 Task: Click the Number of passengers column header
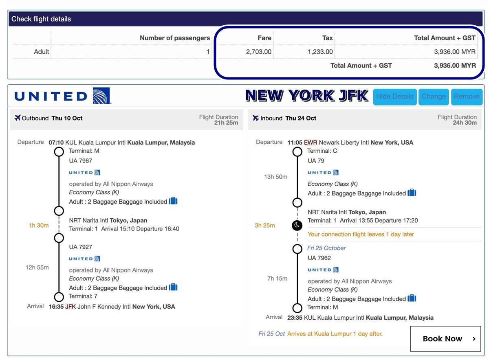point(175,38)
